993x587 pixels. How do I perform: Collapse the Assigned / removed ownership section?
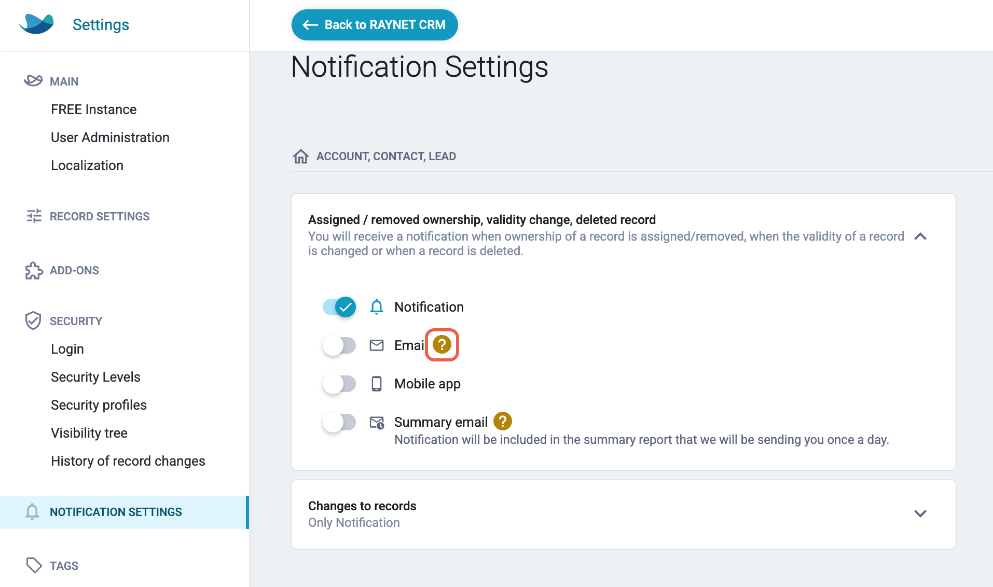coord(920,236)
